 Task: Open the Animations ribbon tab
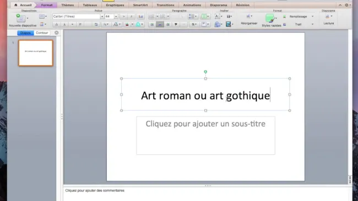(192, 5)
